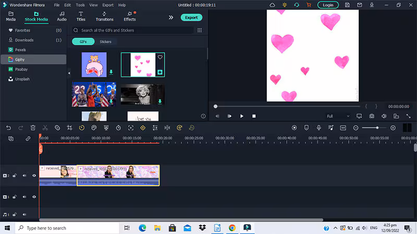This screenshot has width=417, height=234.
Task: Select Giphy stock source
Action: pyautogui.click(x=33, y=59)
